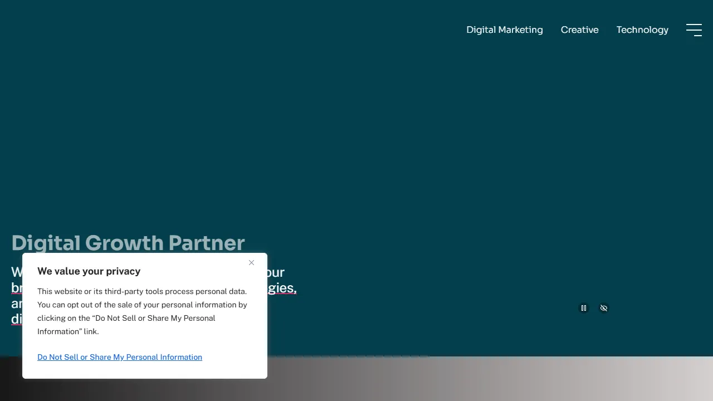
Task: Click the 'Digital Growth Partner' headline
Action: click(128, 243)
